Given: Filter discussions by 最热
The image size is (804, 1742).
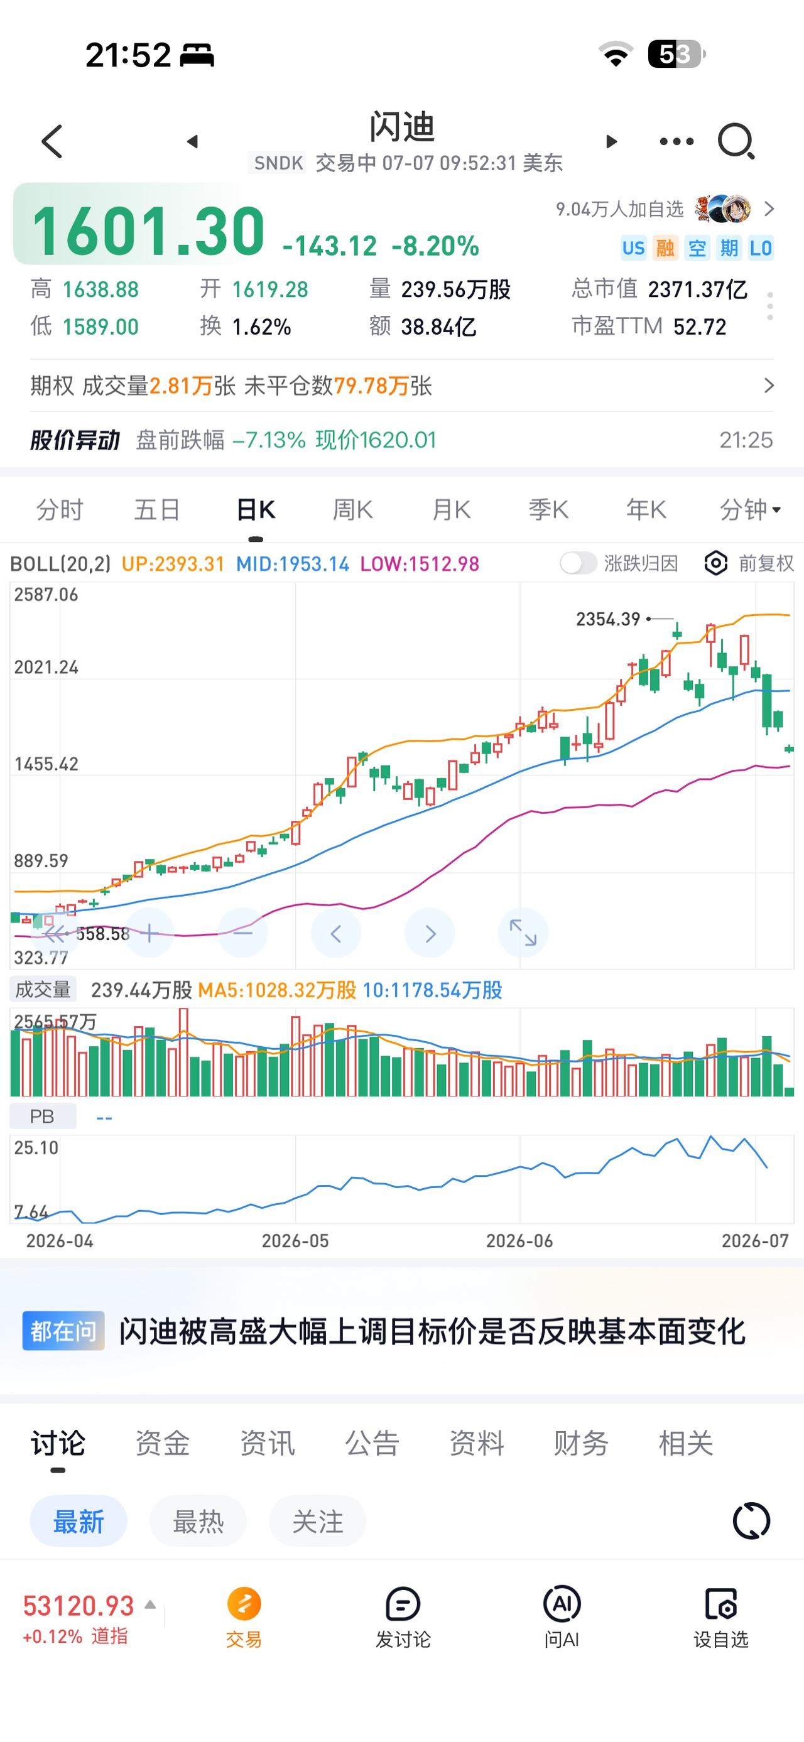Looking at the screenshot, I should (198, 1522).
